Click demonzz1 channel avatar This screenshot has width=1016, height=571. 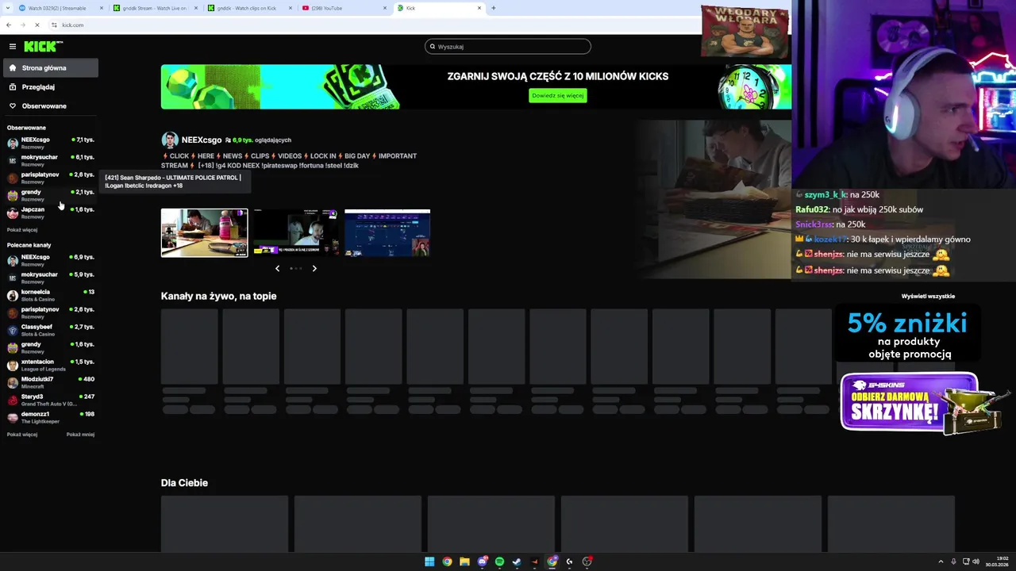[13, 417]
